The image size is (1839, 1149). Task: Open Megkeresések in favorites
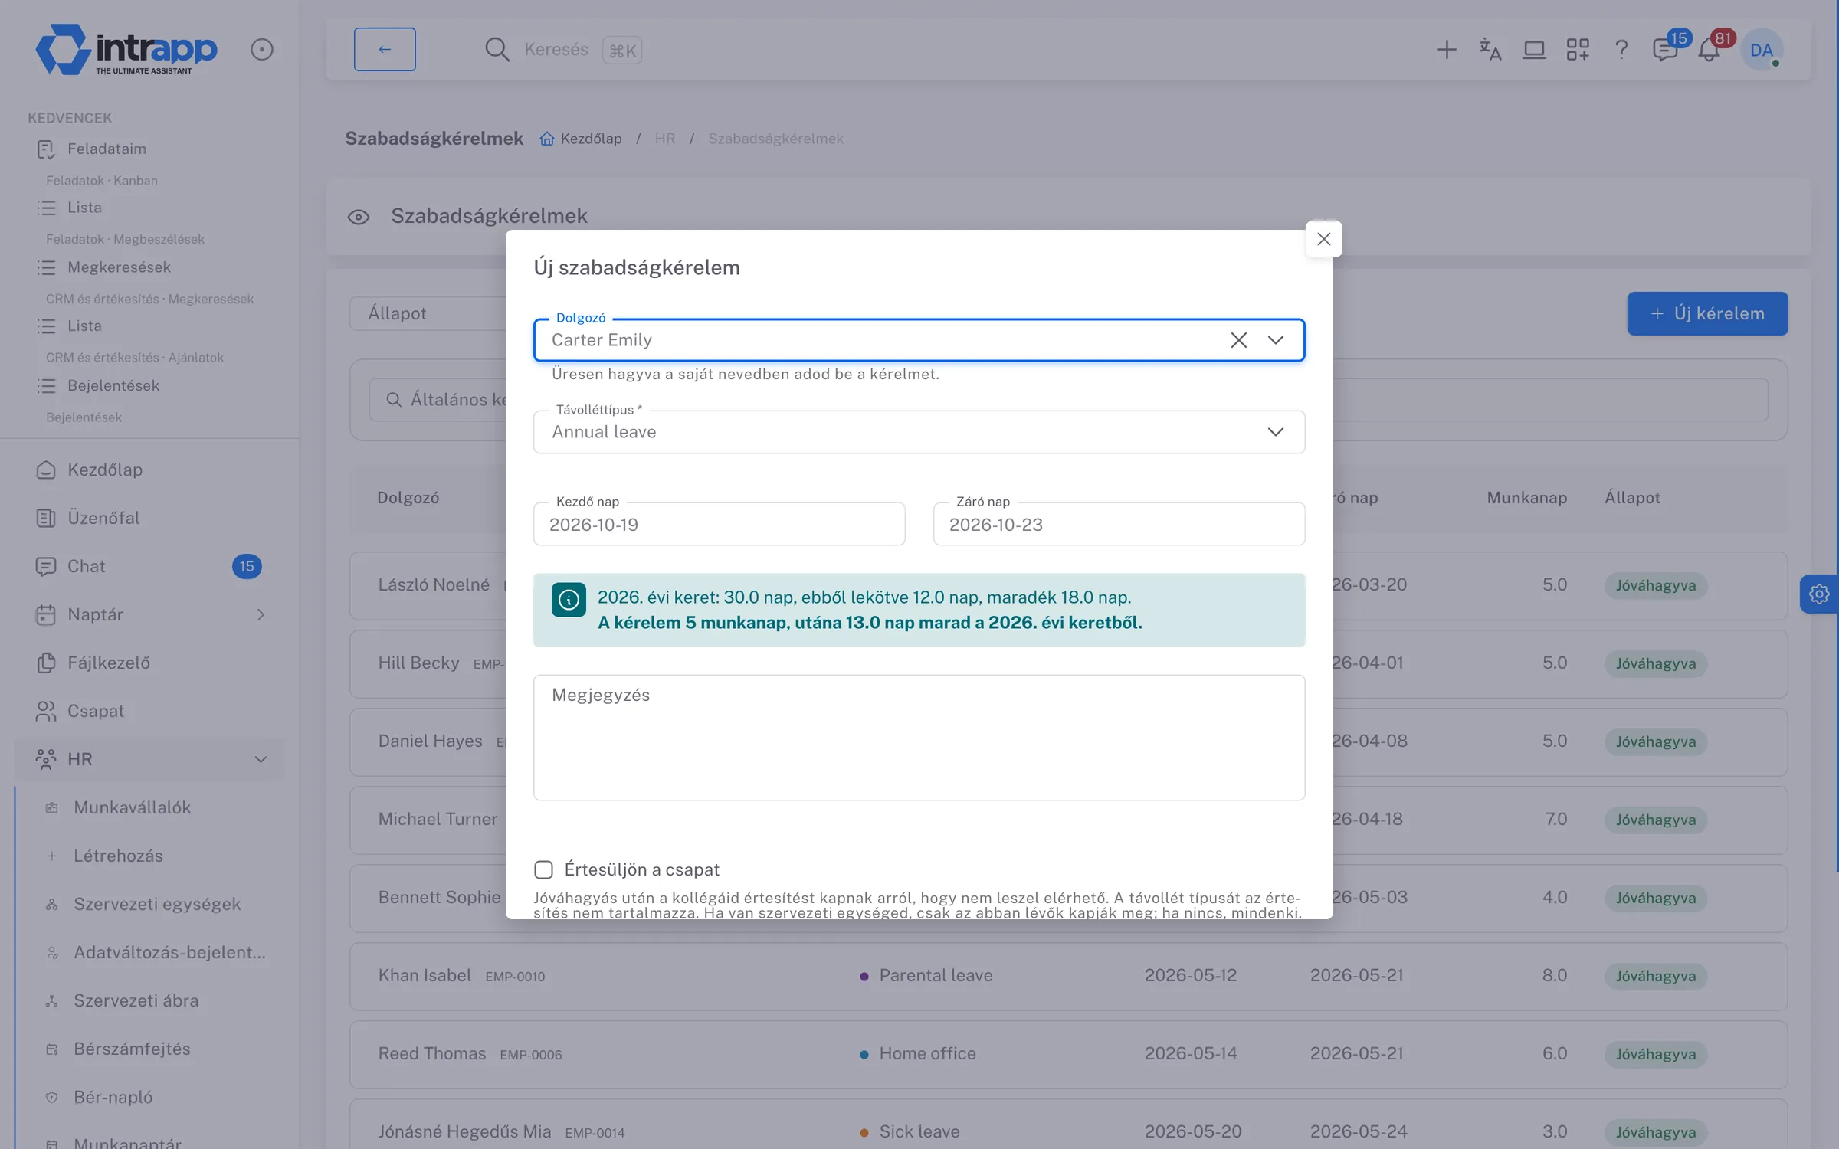pyautogui.click(x=119, y=267)
